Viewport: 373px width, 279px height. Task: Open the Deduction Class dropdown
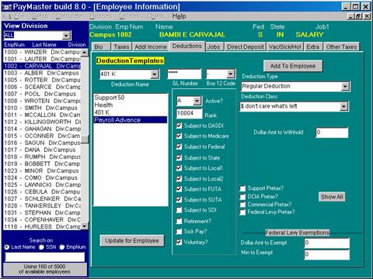point(343,106)
